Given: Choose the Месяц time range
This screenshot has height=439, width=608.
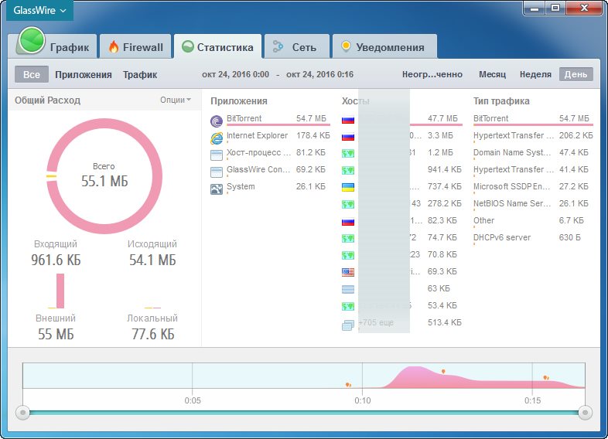Looking at the screenshot, I should coord(493,74).
